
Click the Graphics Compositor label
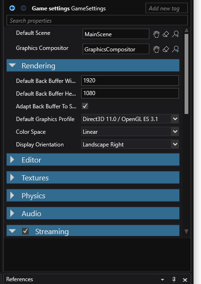point(42,48)
